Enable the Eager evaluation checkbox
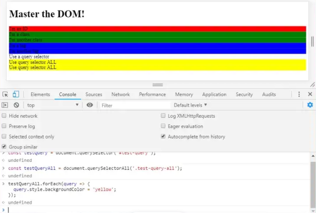The width and height of the screenshot is (316, 213). click(163, 126)
